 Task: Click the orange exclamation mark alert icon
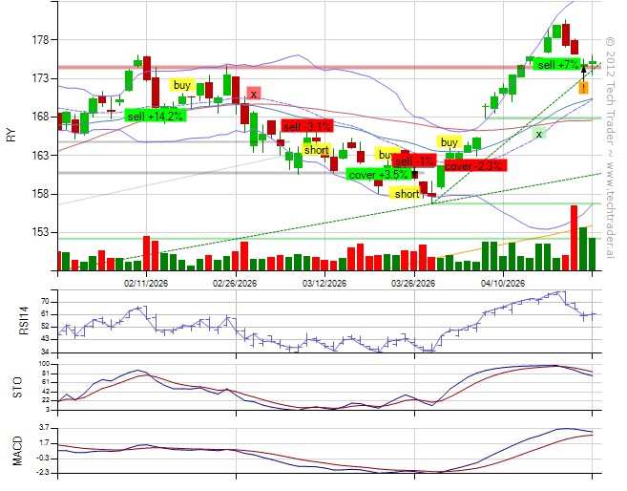tap(583, 88)
